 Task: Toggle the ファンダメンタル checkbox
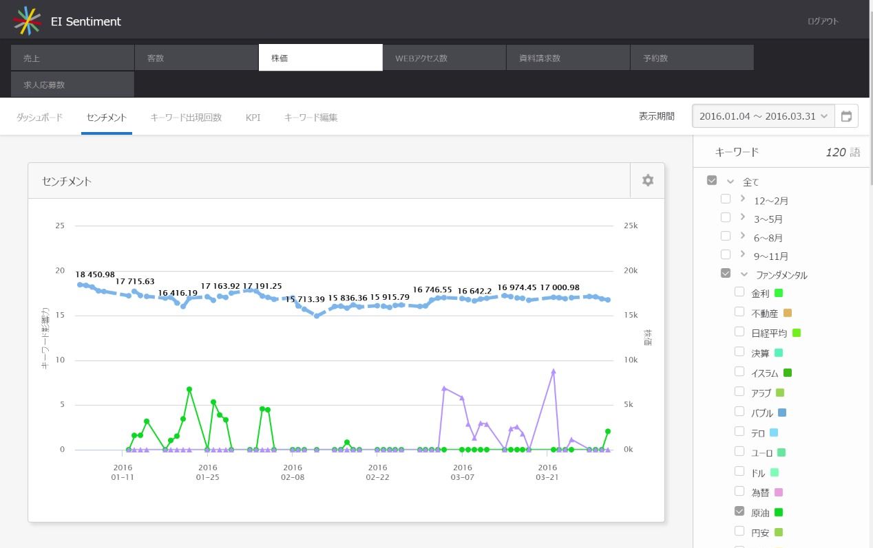tap(726, 273)
